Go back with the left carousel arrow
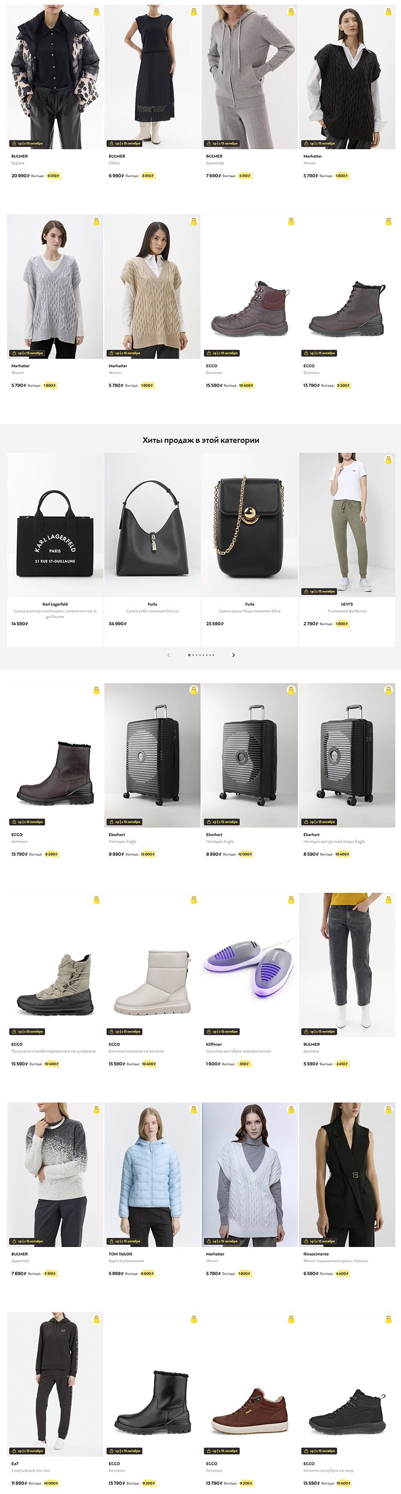The width and height of the screenshot is (401, 1494). coord(168,655)
